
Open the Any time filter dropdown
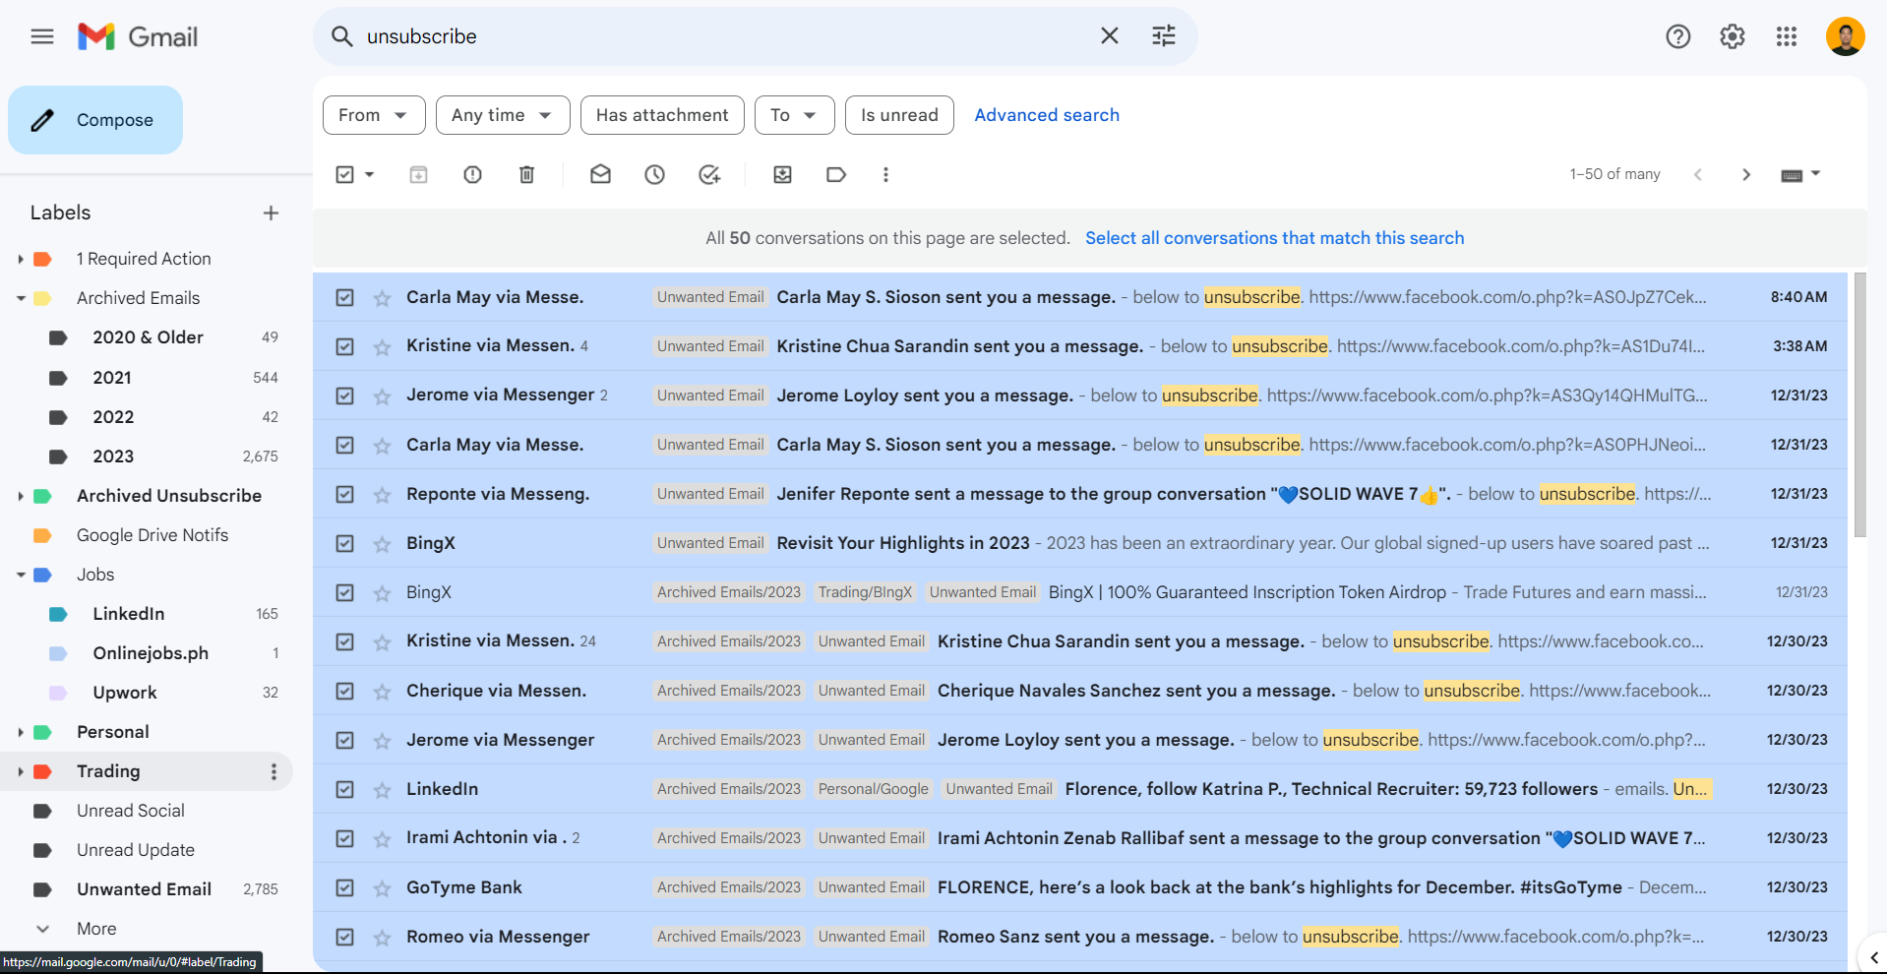[503, 115]
